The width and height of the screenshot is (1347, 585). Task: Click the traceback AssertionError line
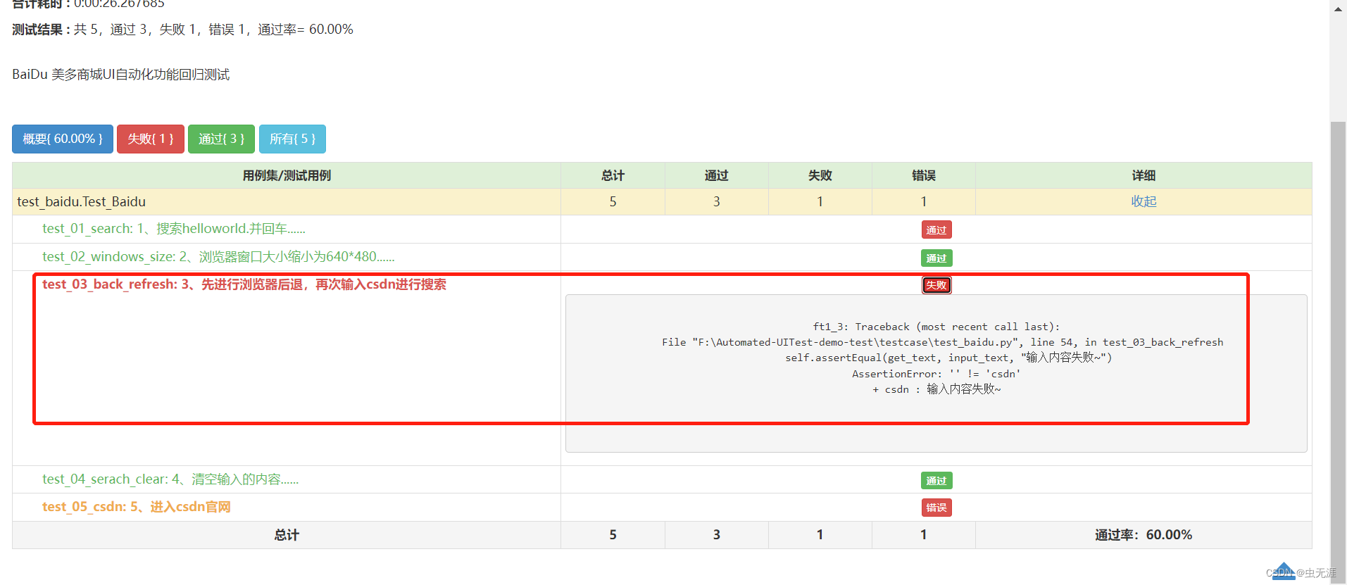936,374
